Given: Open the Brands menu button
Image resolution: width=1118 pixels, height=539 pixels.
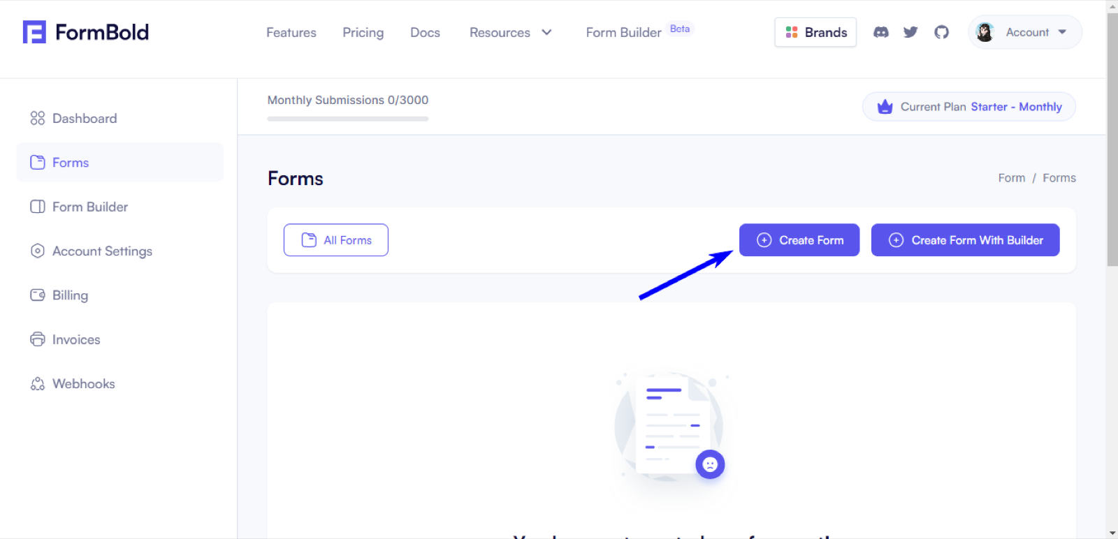Looking at the screenshot, I should point(815,32).
